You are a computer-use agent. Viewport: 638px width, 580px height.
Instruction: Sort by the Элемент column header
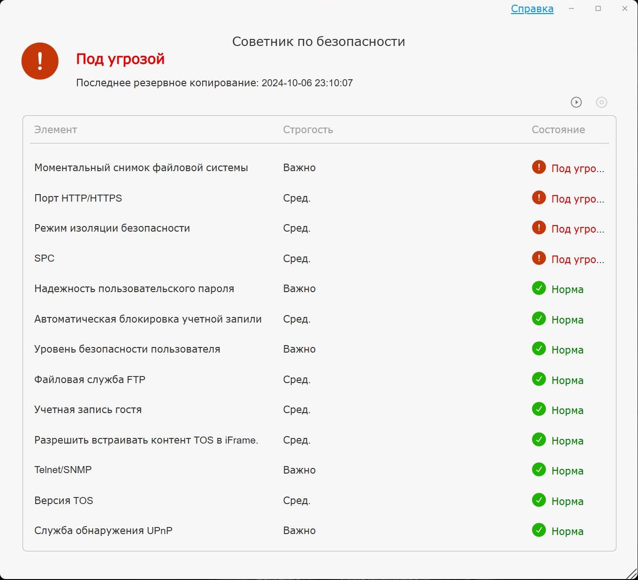(x=55, y=130)
